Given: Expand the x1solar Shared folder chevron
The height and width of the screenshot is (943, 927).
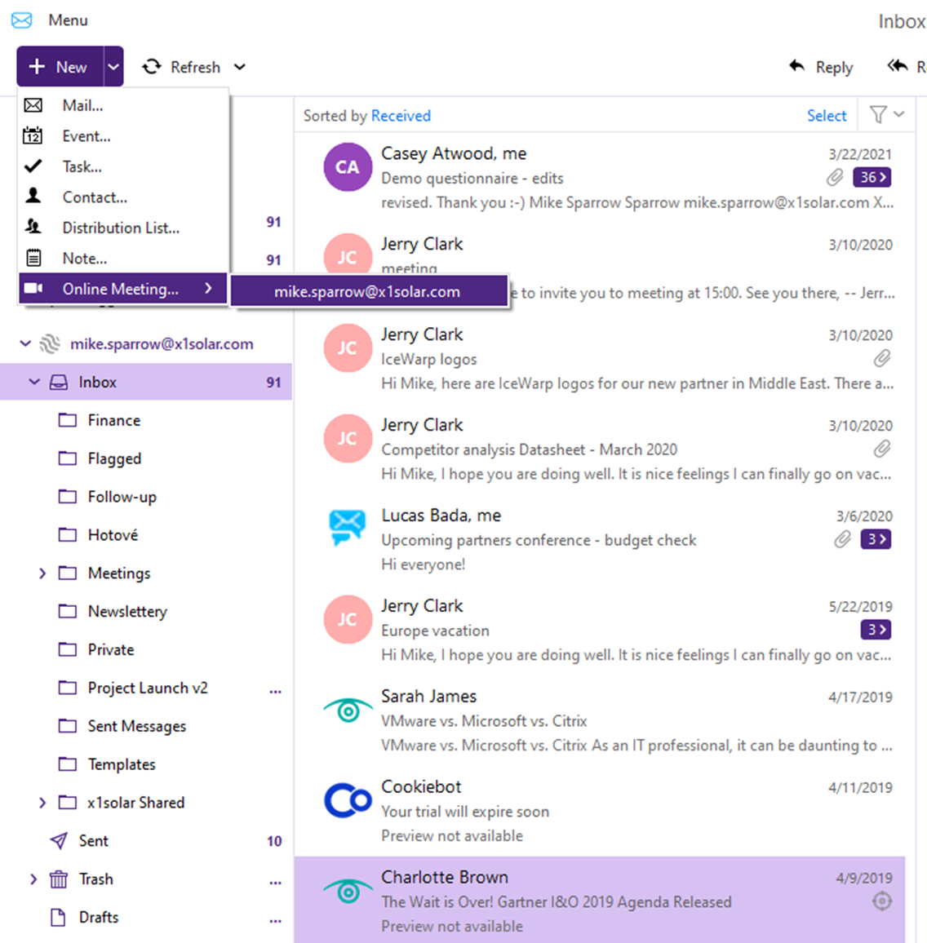Looking at the screenshot, I should coord(42,802).
